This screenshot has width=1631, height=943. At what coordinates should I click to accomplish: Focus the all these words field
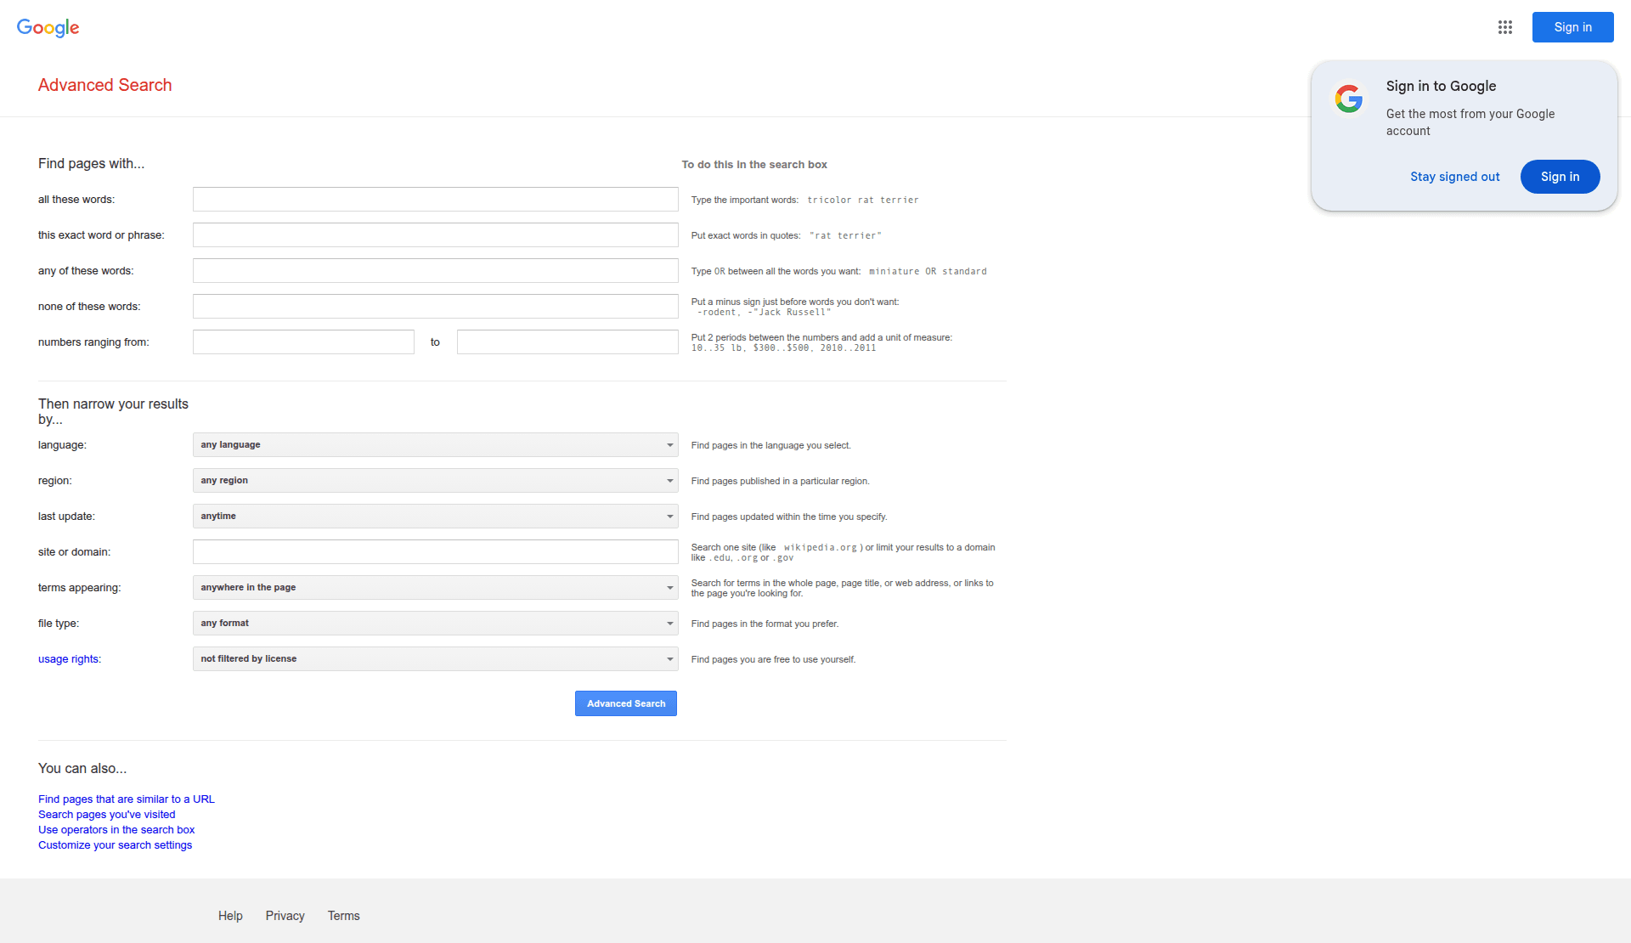pyautogui.click(x=435, y=200)
